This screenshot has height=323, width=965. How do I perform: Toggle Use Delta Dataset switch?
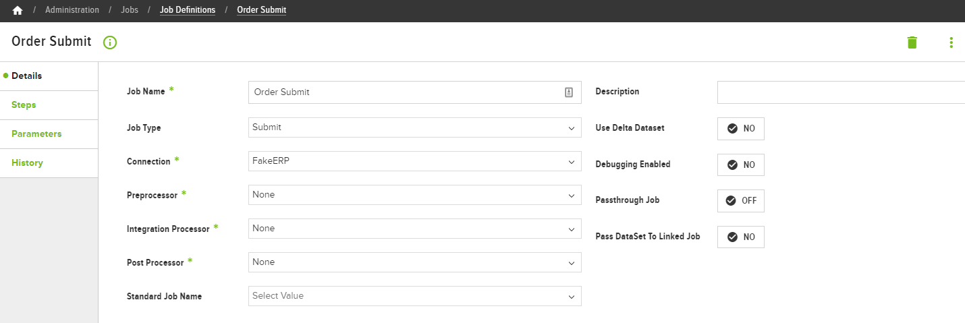click(741, 128)
